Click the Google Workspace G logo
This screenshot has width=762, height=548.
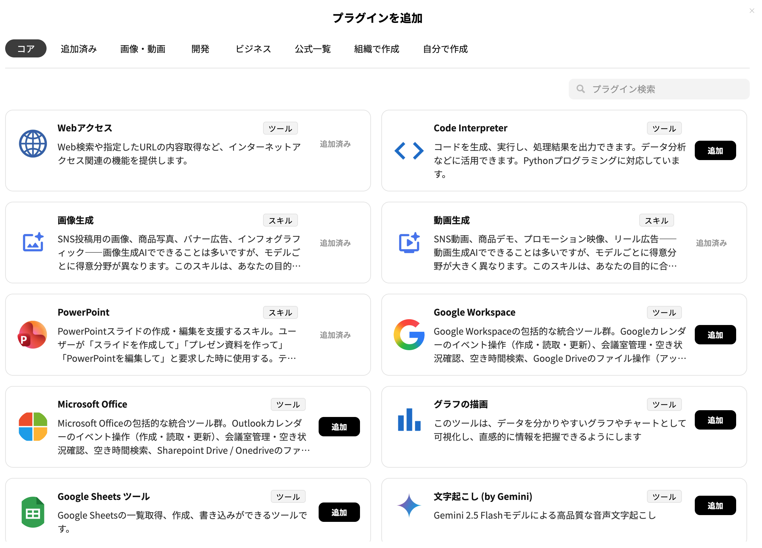(409, 335)
